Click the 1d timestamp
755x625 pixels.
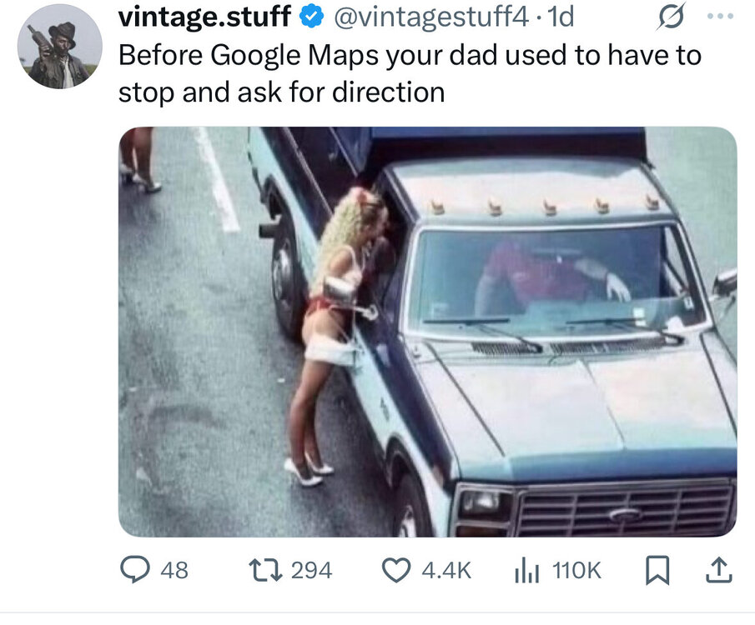tap(559, 16)
